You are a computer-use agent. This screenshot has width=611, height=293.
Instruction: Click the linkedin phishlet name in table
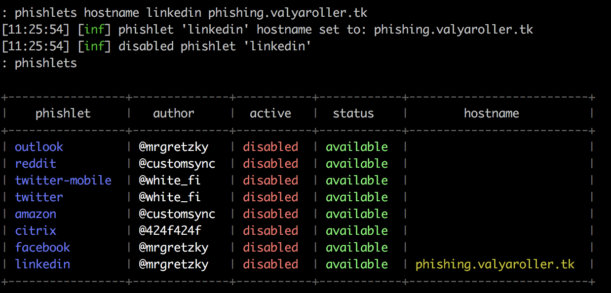point(42,264)
